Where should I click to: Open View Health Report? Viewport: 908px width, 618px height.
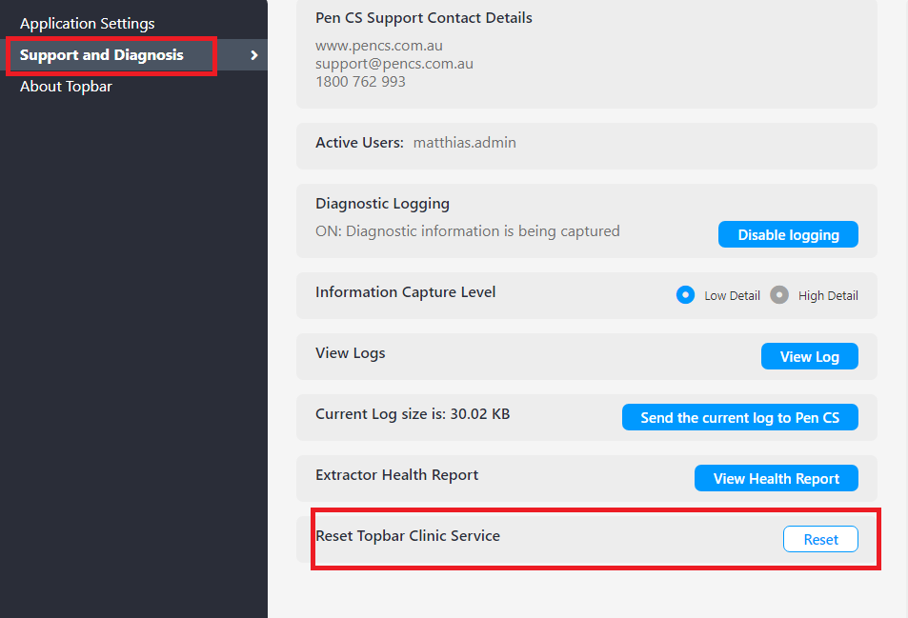coord(776,478)
